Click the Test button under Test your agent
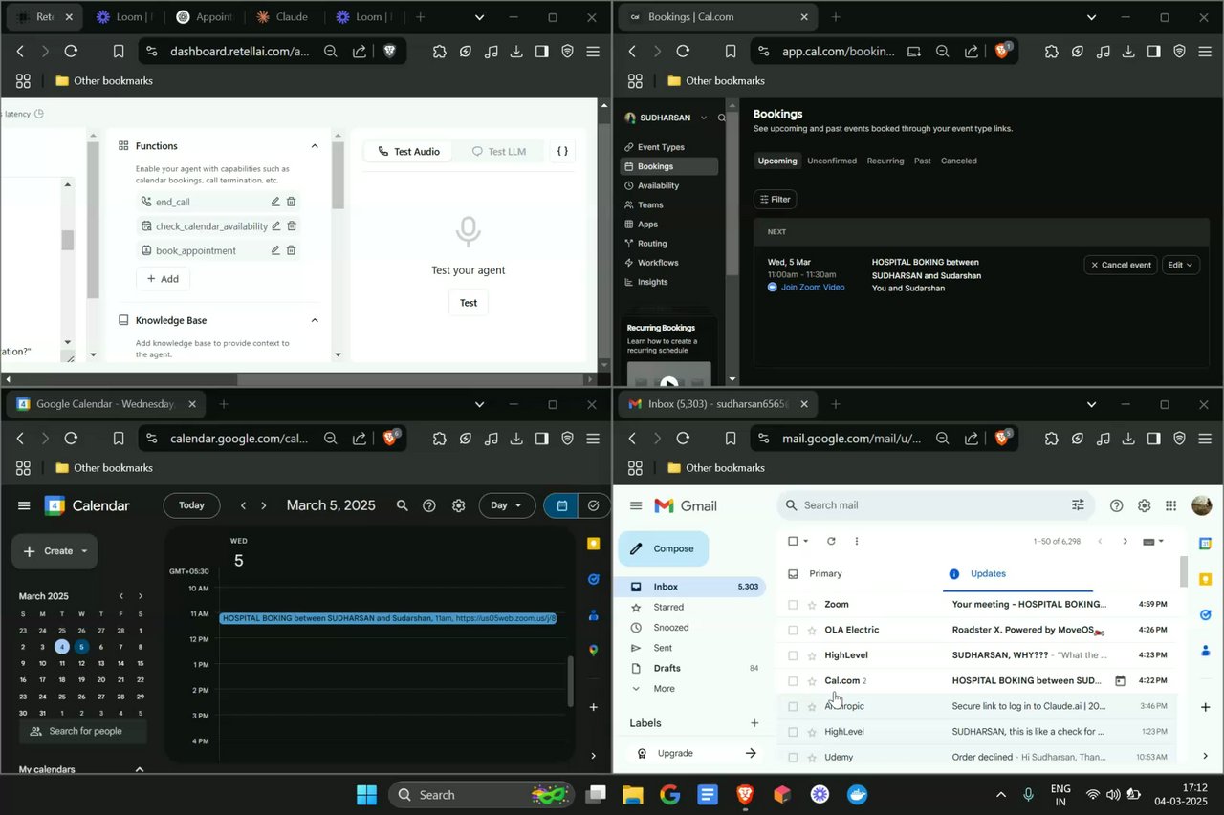 click(x=469, y=303)
